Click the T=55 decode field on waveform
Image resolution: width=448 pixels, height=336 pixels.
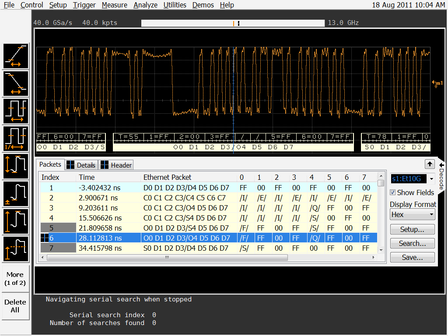(129, 137)
